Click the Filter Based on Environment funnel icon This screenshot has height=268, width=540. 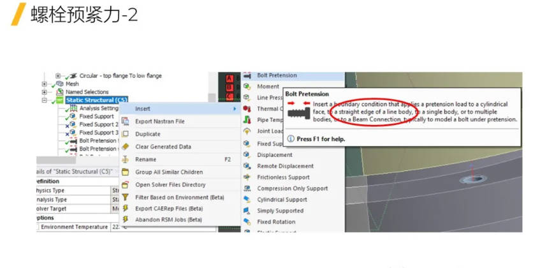coord(126,197)
